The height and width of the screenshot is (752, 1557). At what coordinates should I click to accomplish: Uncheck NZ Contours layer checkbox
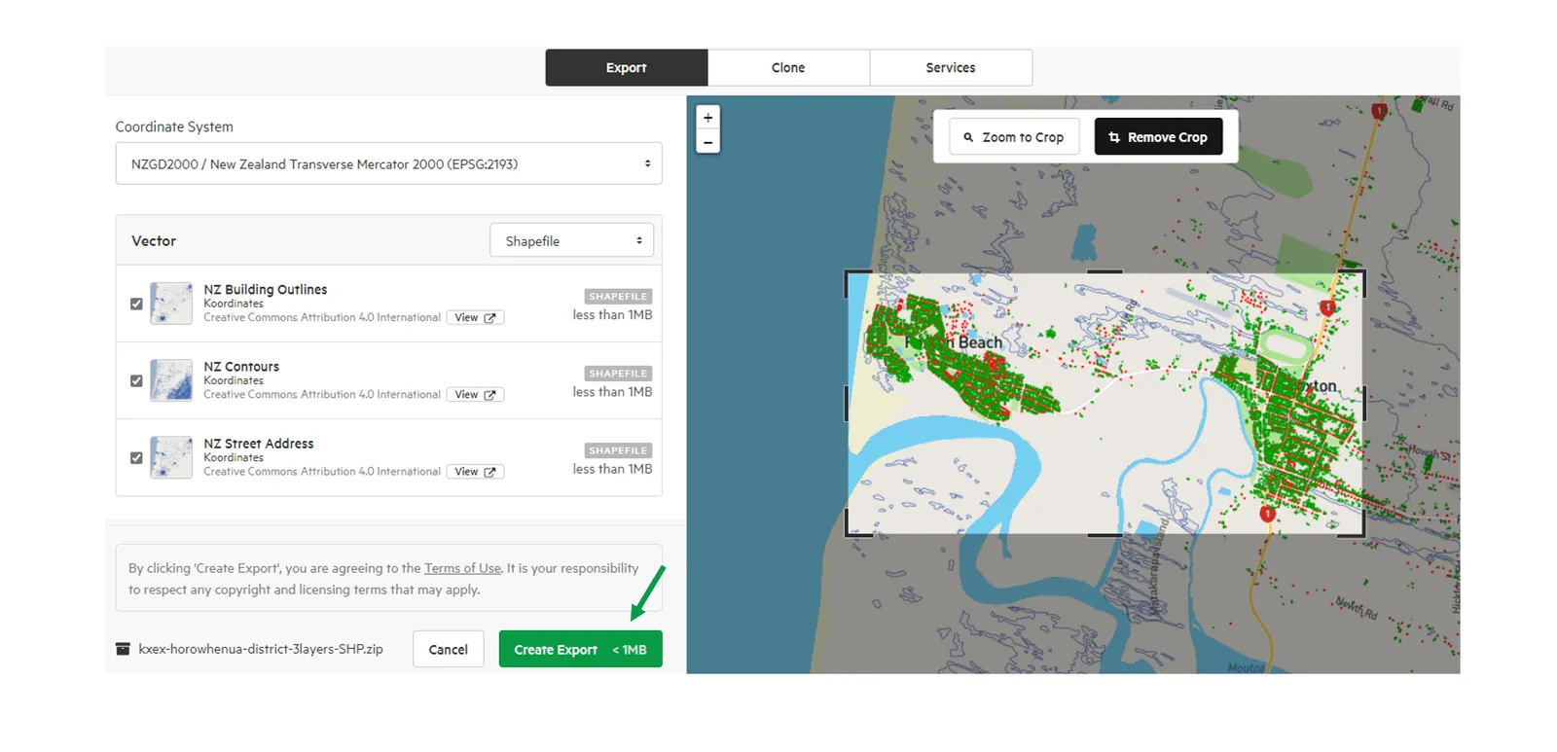click(x=136, y=380)
